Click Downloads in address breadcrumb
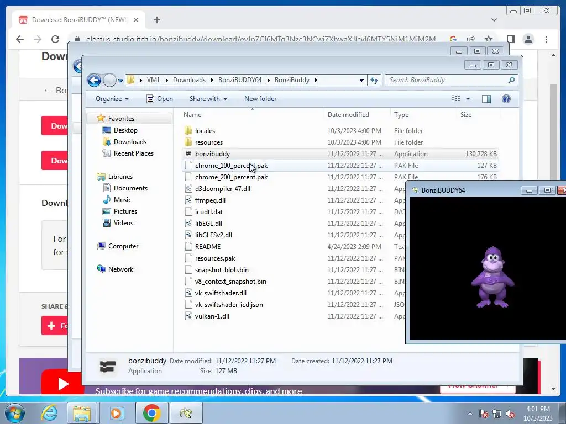This screenshot has height=424, width=566. [x=189, y=80]
